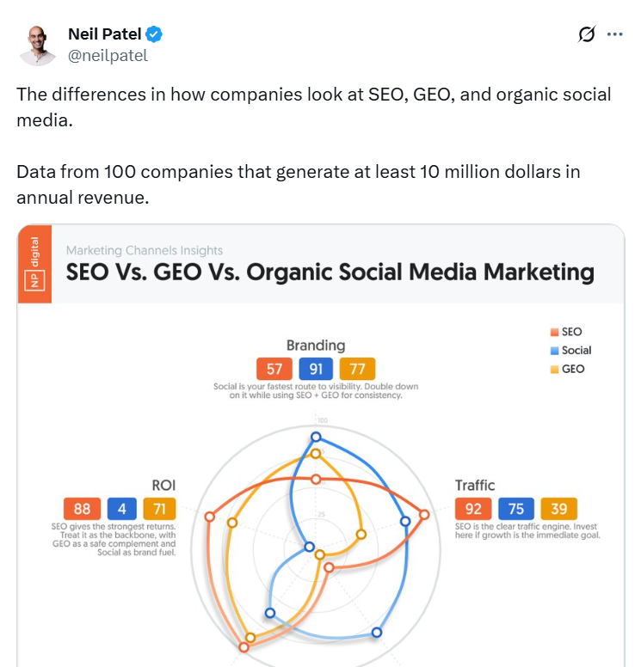Open the Neil Patel display name link
The image size is (641, 667).
pyautogui.click(x=104, y=34)
